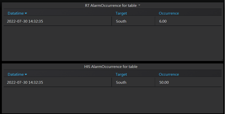Sort HIS table by Datatime column

pos(16,74)
